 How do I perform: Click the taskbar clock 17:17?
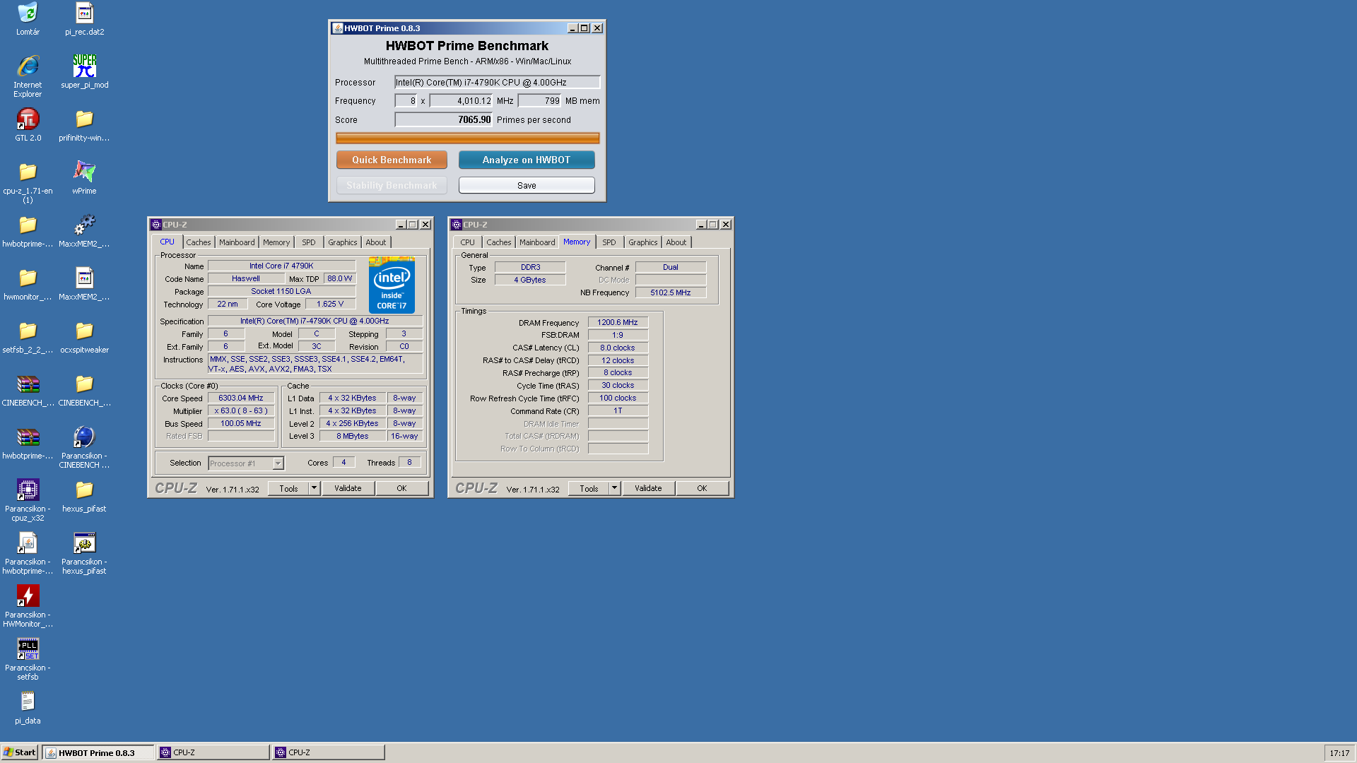(1339, 753)
